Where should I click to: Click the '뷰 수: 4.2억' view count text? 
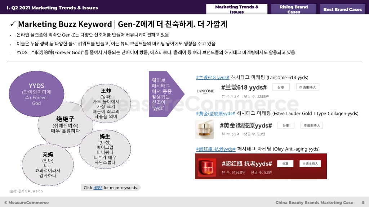[x=230, y=96]
